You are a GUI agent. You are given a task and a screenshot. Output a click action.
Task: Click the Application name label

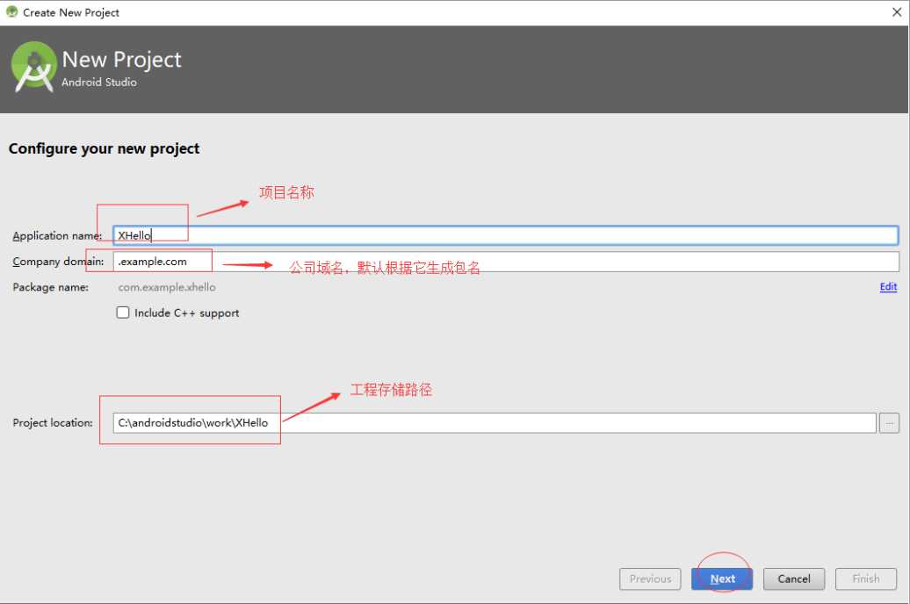[57, 235]
